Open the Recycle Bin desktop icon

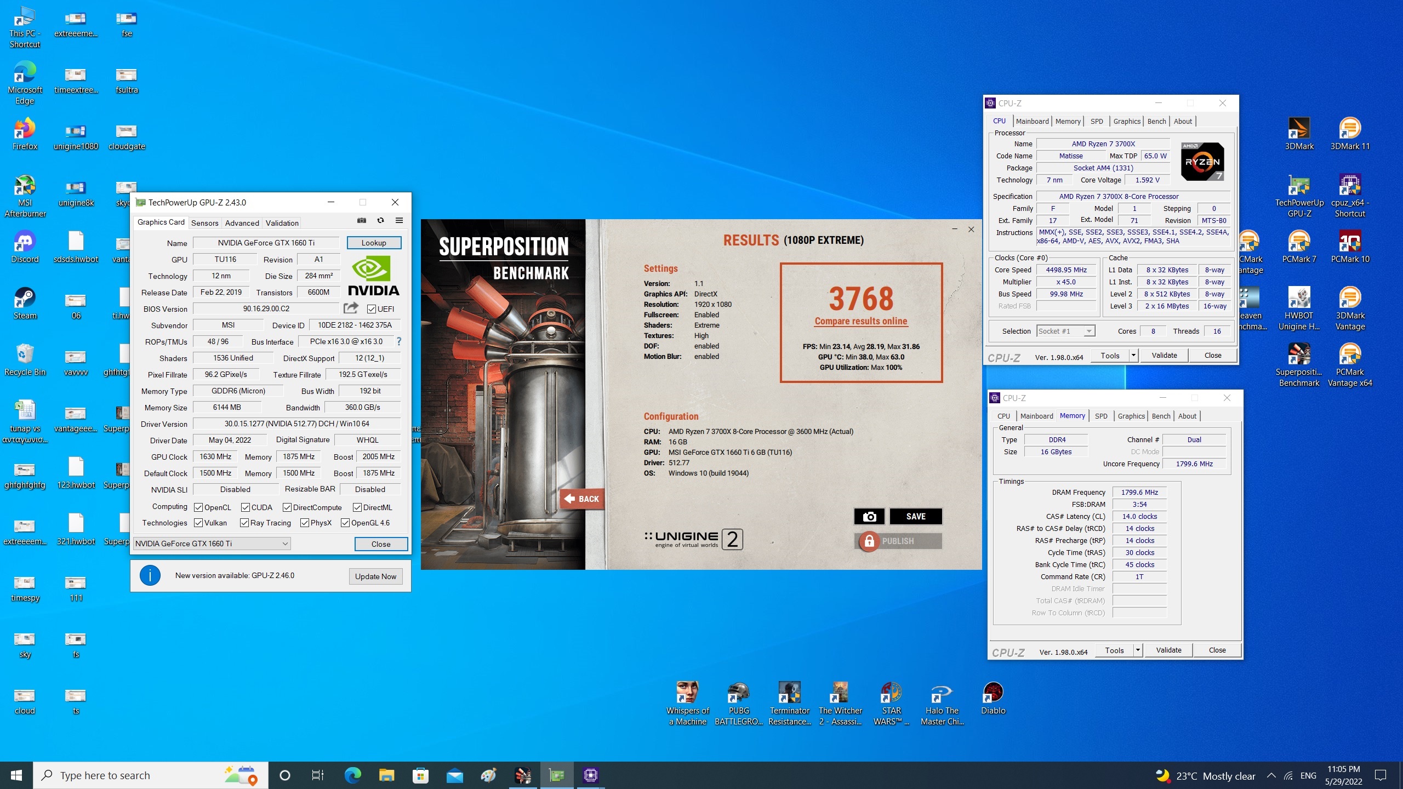point(25,360)
